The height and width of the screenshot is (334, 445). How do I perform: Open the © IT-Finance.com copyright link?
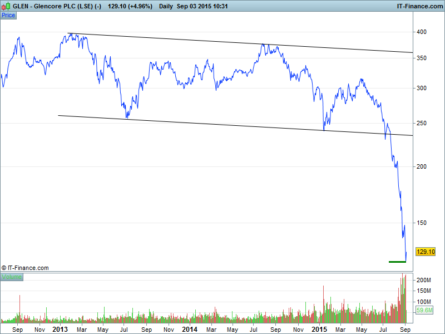tap(25, 268)
